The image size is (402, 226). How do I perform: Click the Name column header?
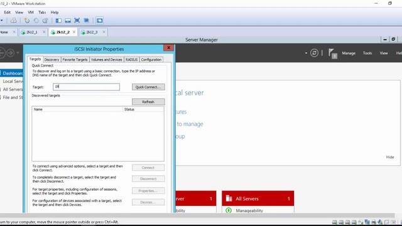tap(77, 109)
